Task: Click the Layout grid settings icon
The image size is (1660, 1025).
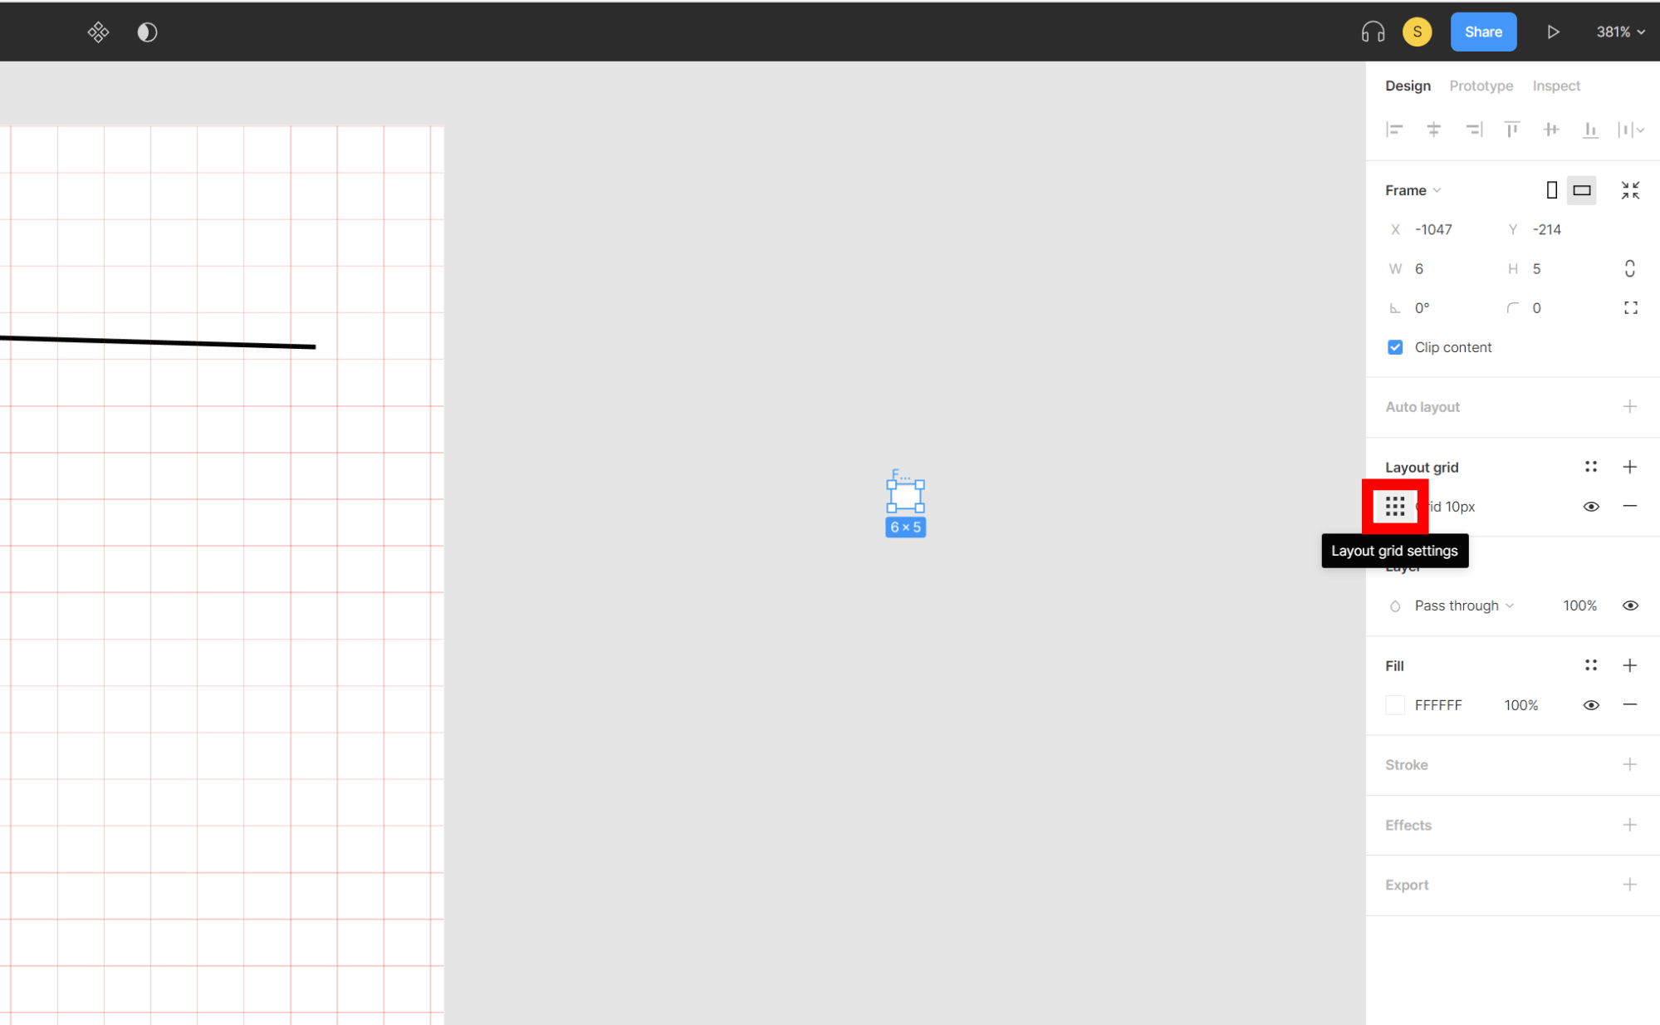Action: click(x=1396, y=507)
